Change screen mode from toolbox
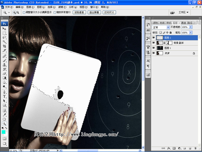This screenshot has height=152, width=202. pos(4,143)
